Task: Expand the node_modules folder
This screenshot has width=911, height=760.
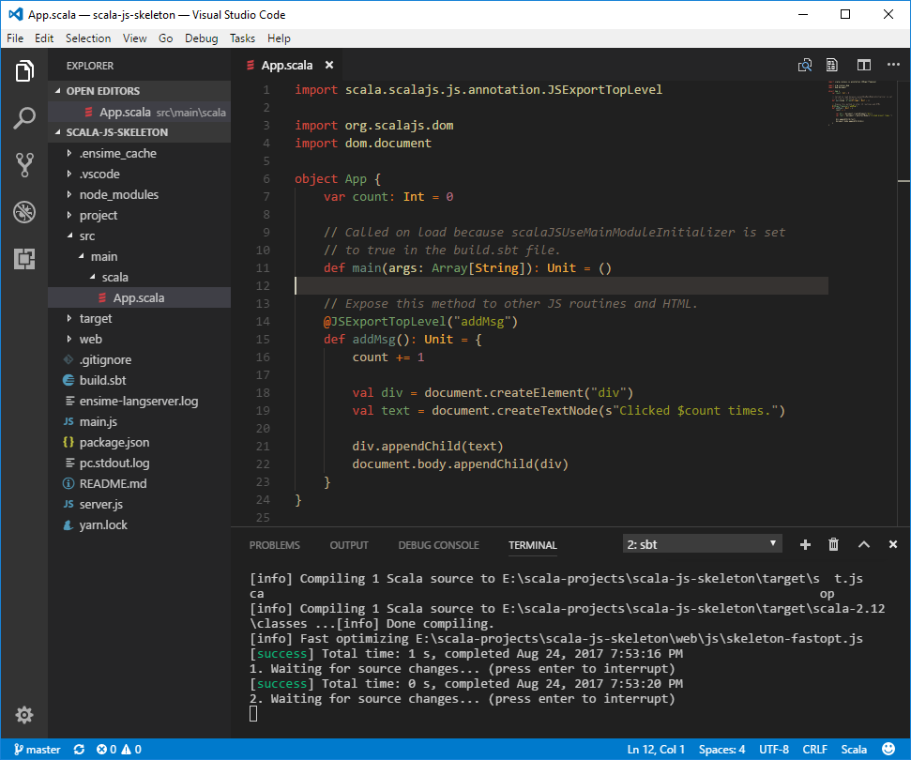Action: click(140, 194)
